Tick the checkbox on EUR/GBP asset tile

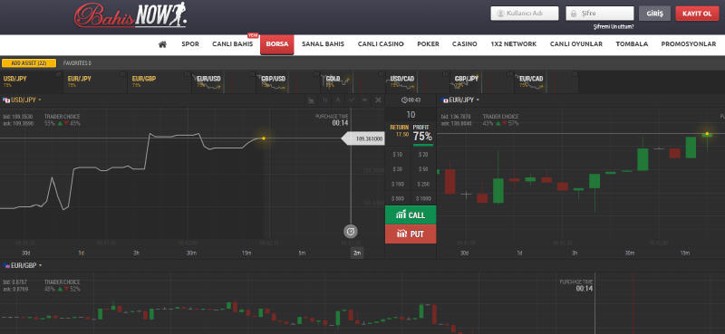coord(187,74)
